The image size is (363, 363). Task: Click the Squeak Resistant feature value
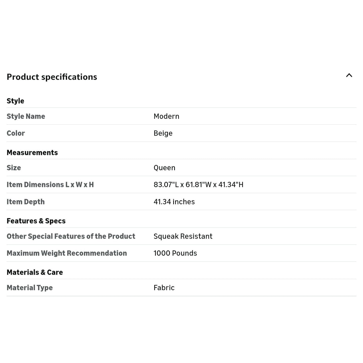(183, 236)
